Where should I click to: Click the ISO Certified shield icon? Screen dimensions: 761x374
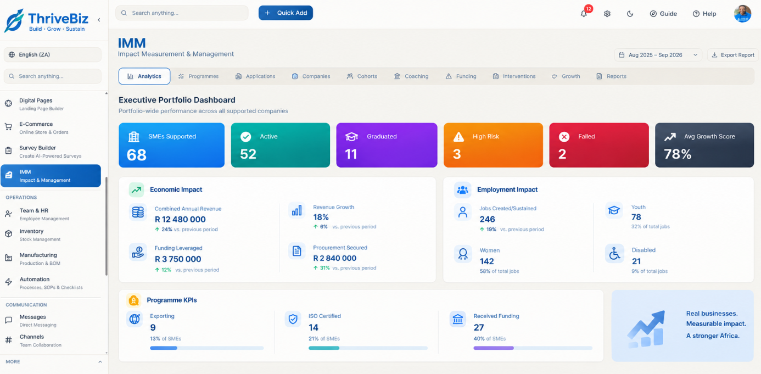(293, 319)
